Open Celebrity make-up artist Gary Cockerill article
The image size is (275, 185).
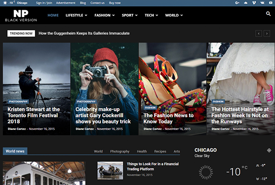pyautogui.click(x=103, y=115)
